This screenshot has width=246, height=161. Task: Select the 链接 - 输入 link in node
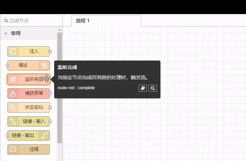click(29, 121)
